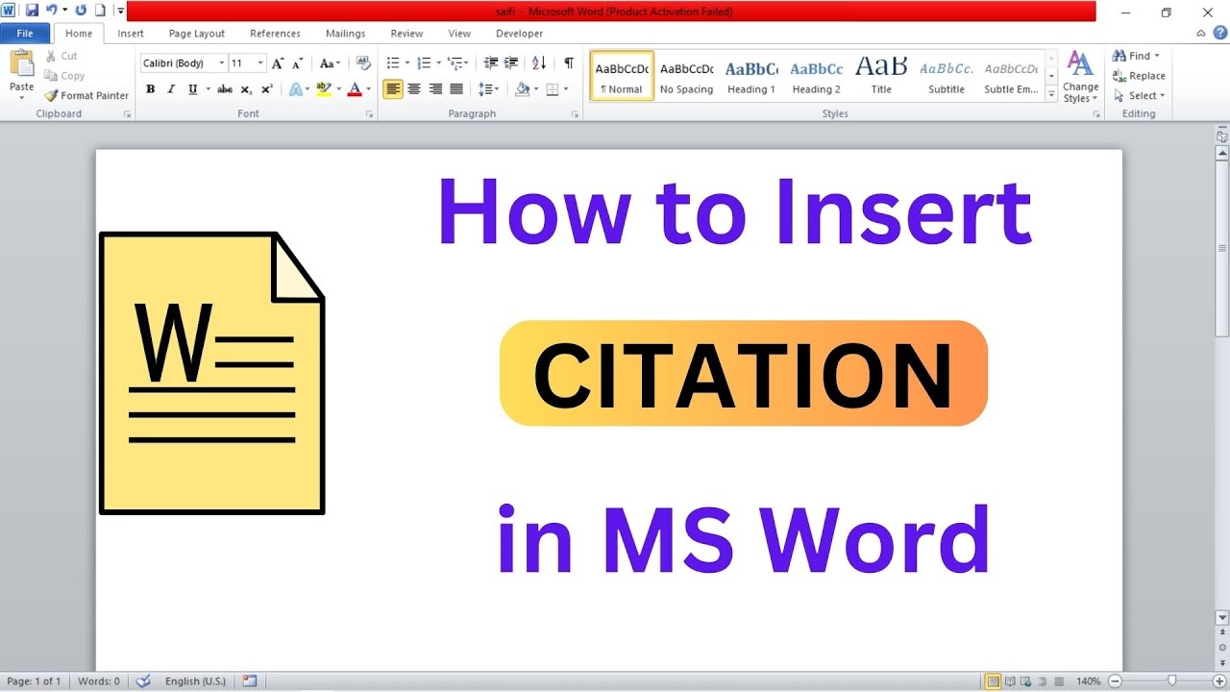This screenshot has width=1230, height=692.
Task: Click the Replace button
Action: (1140, 76)
